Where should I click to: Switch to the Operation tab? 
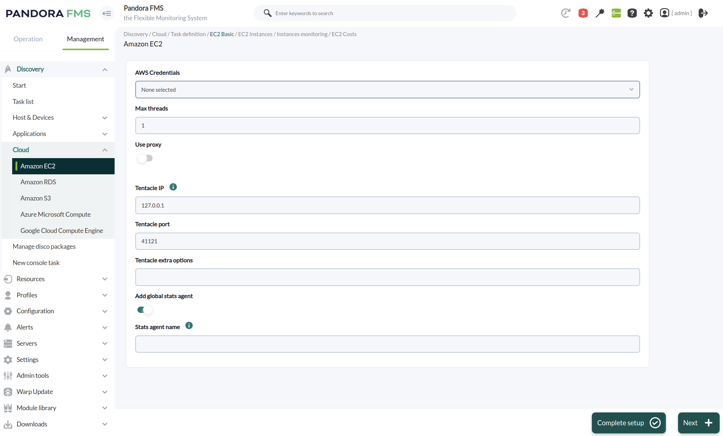[x=28, y=39]
